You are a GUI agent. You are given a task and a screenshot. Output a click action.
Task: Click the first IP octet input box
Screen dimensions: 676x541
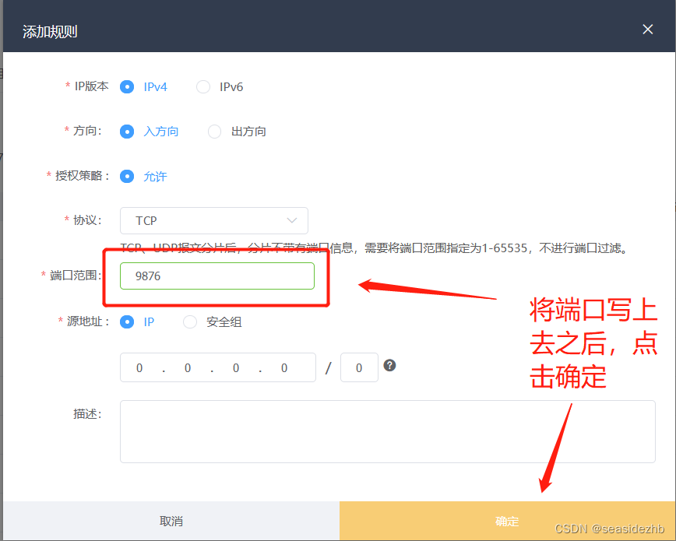(x=139, y=367)
